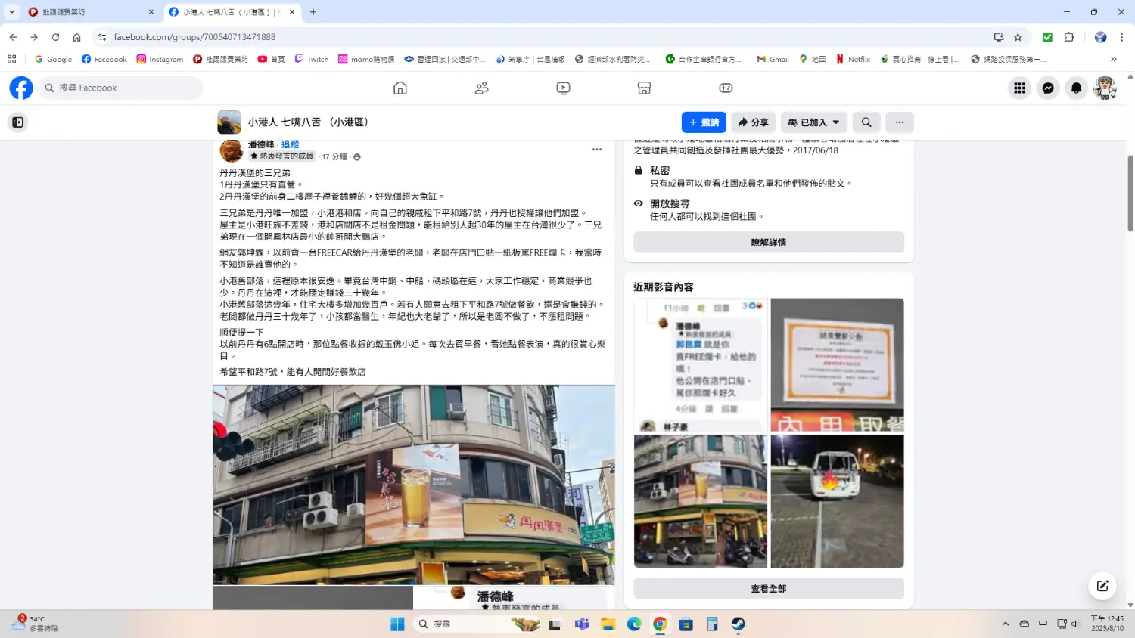Launch Steam from the taskbar
The height and width of the screenshot is (638, 1135).
pos(737,624)
